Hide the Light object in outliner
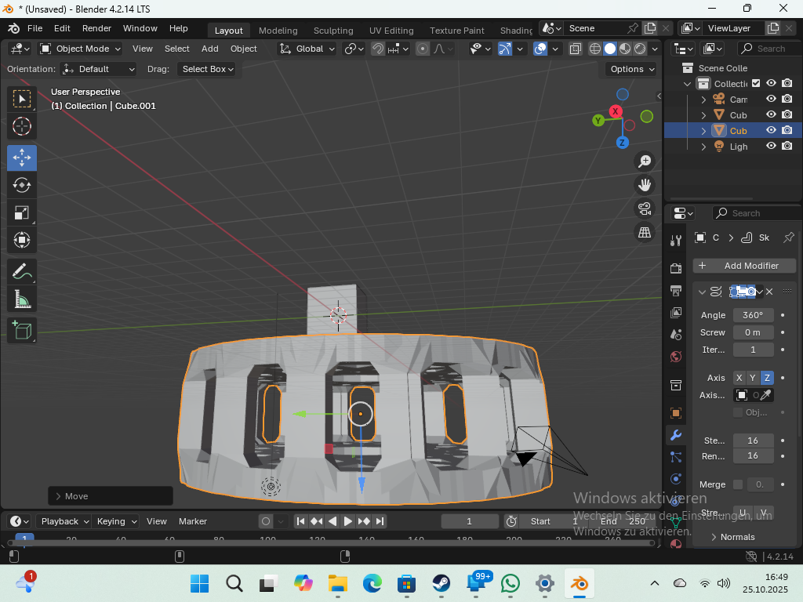 771,146
